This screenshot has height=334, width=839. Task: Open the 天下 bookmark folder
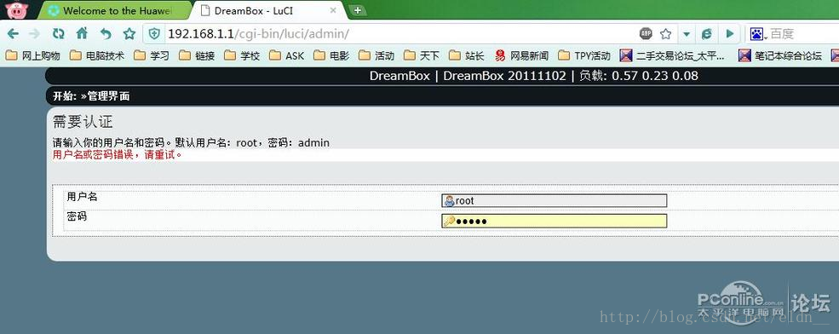[x=421, y=55]
